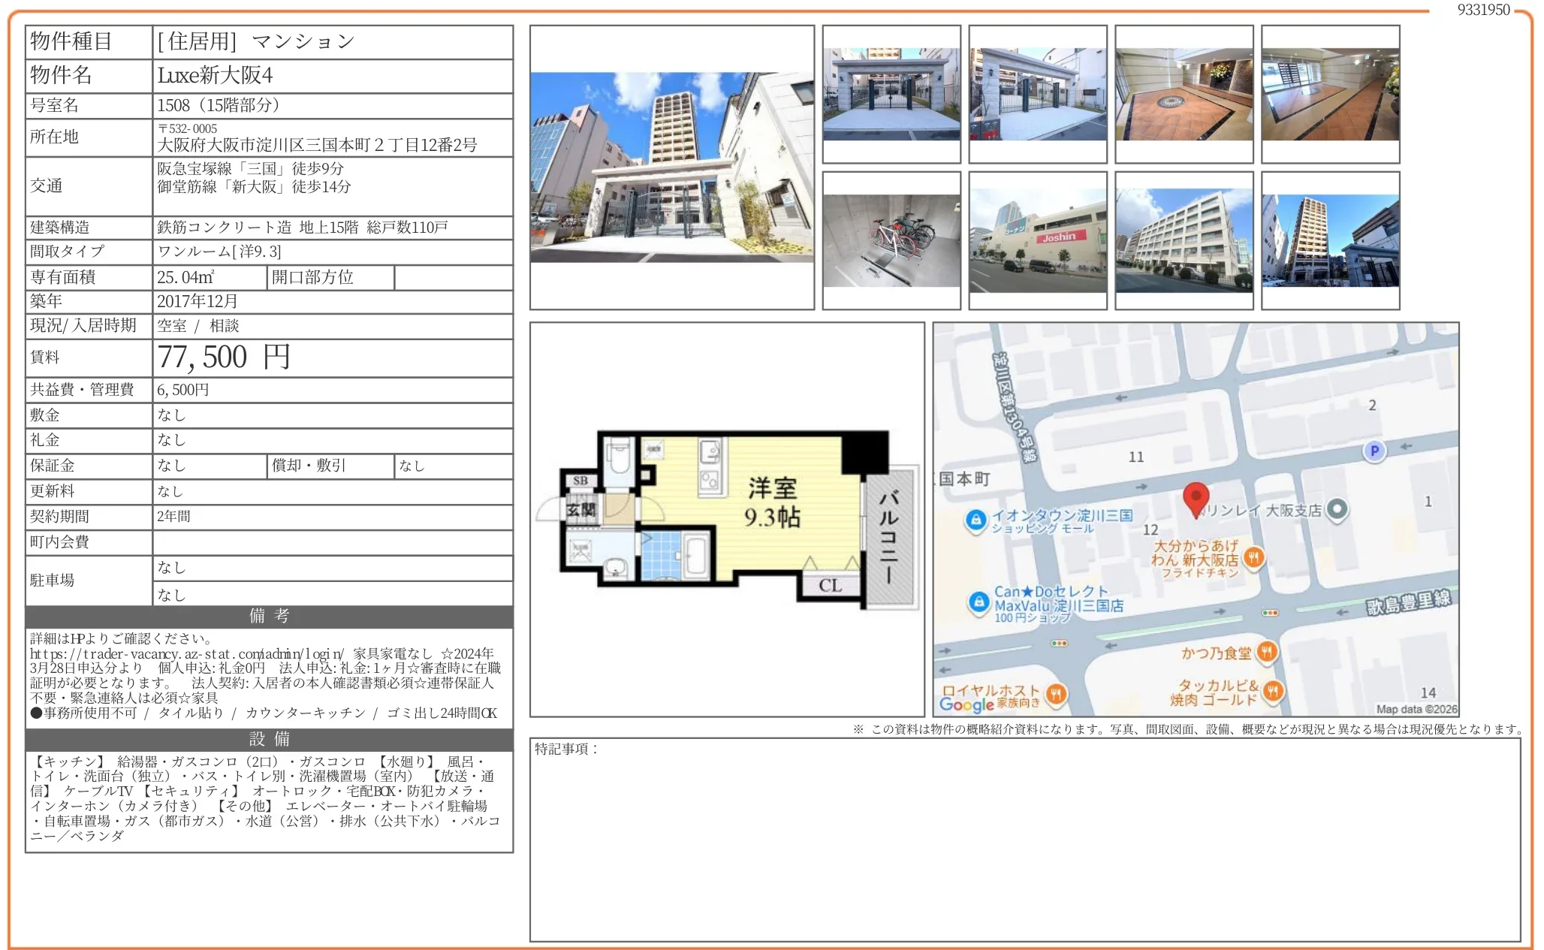Open the large exterior building photo

point(672,168)
